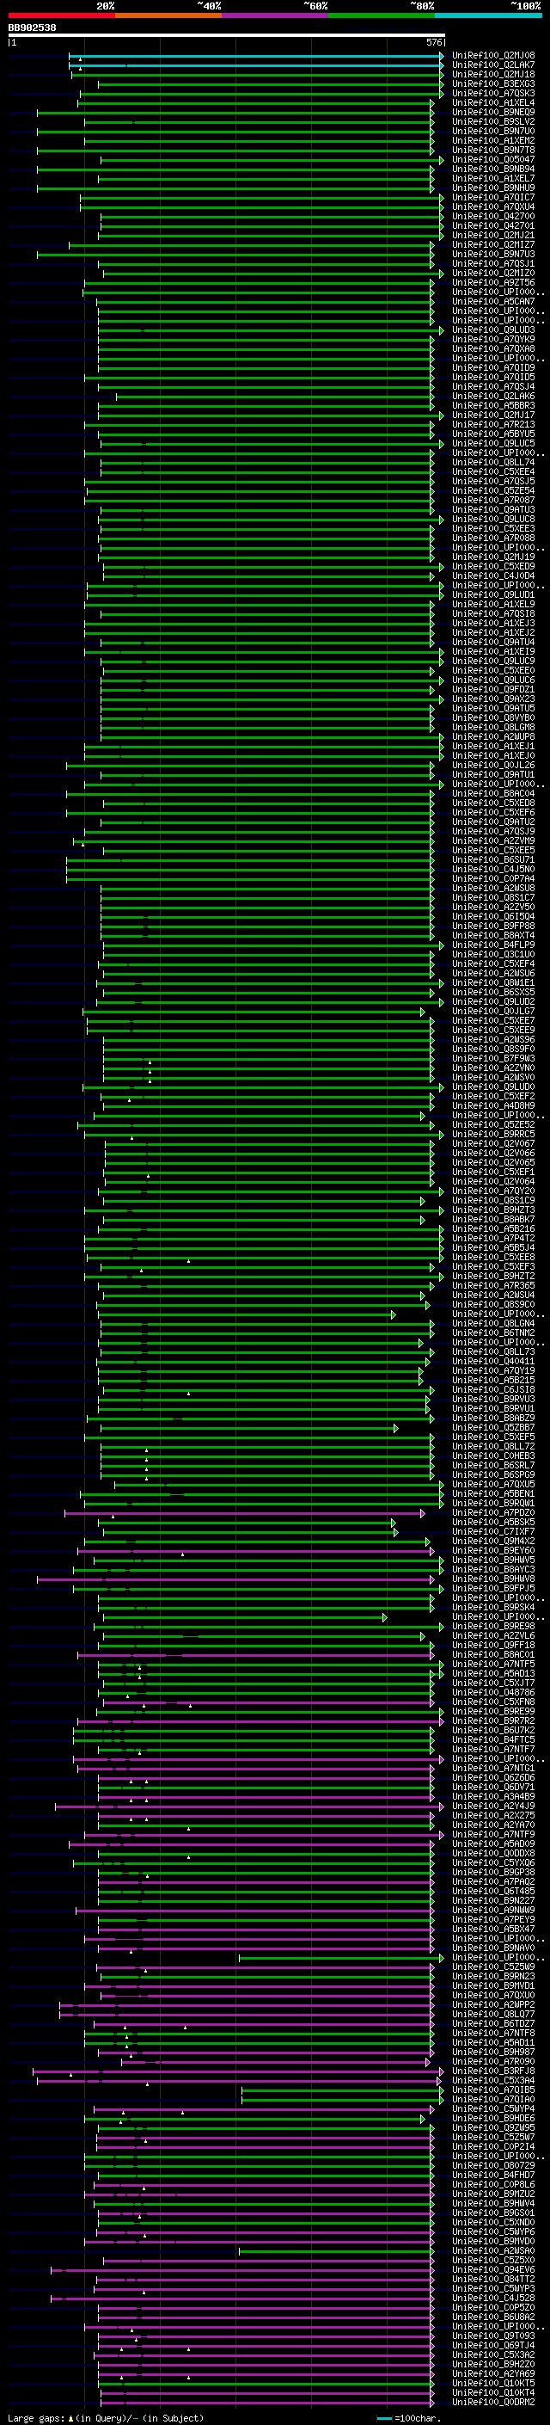Select the UniRef100_B9HDE6 label

[493, 2119]
